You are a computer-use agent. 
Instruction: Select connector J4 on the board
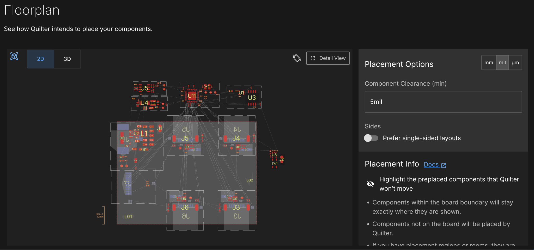coord(236,138)
